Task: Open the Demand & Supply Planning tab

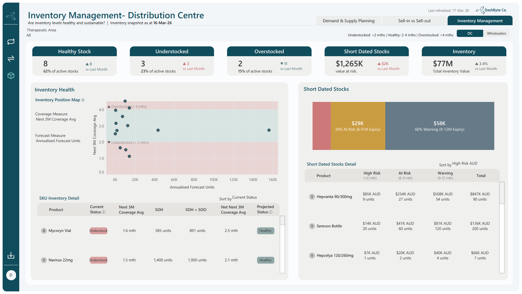Action: (348, 21)
